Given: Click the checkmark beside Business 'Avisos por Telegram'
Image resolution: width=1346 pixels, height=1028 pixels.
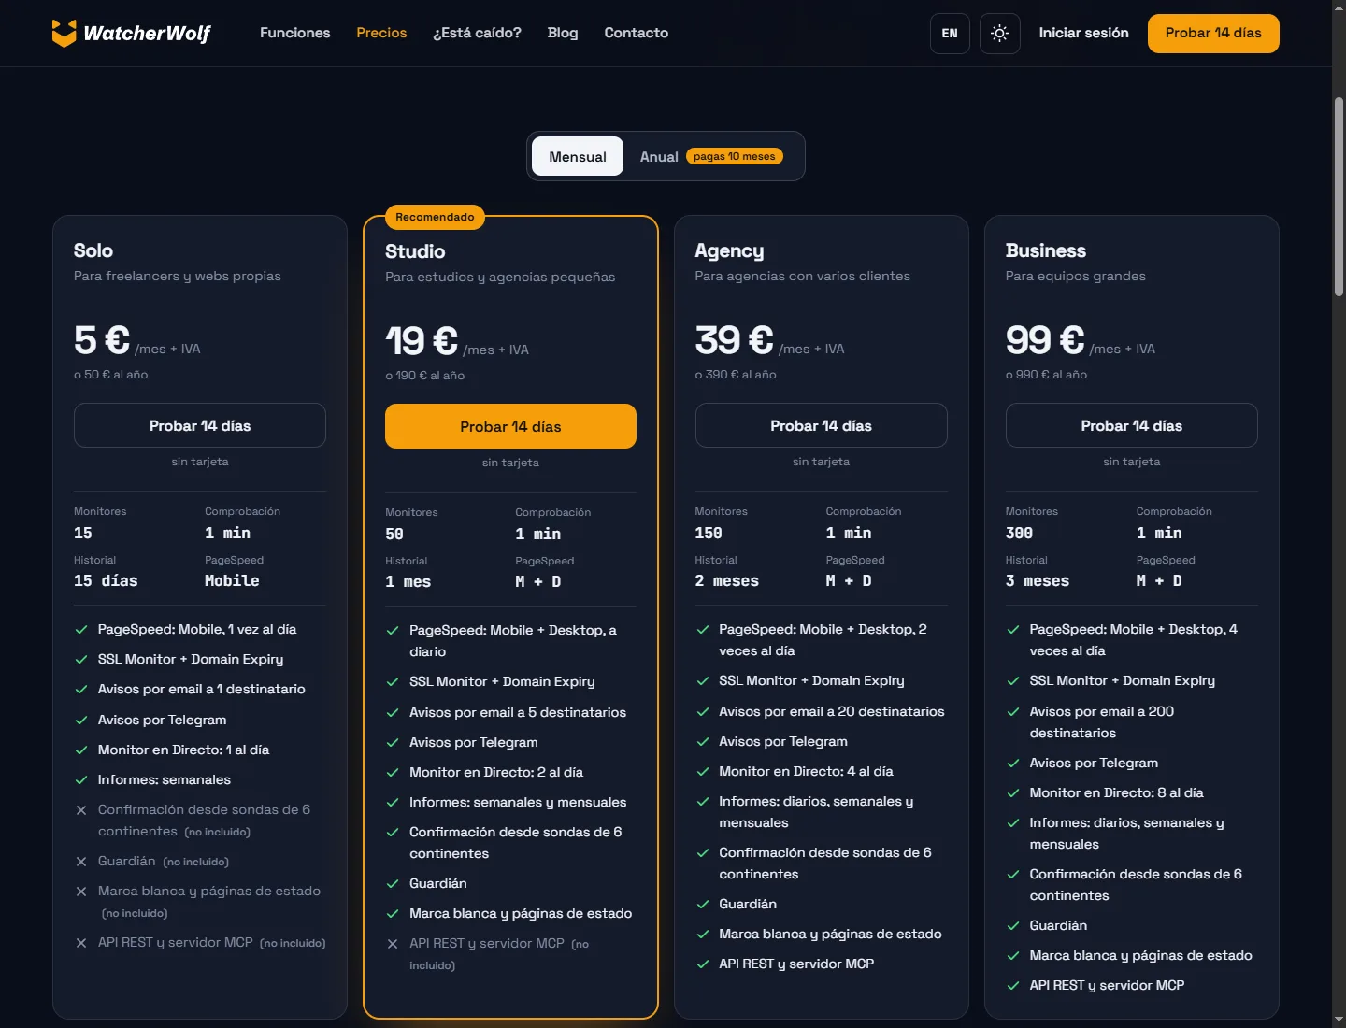Looking at the screenshot, I should click(x=1013, y=764).
